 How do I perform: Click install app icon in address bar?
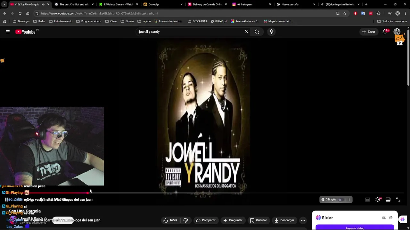[x=338, y=13]
